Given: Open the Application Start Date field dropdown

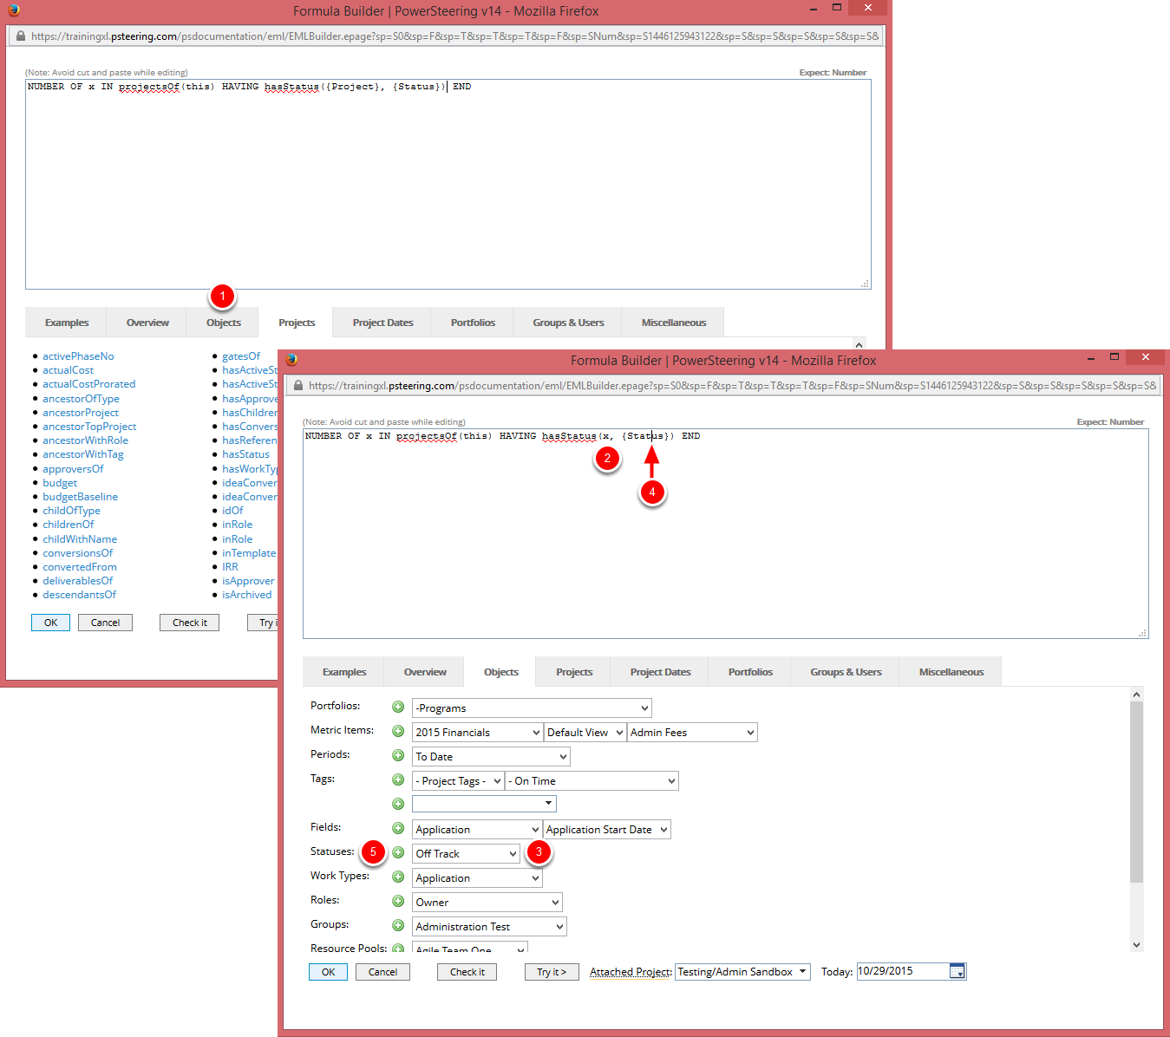Looking at the screenshot, I should [606, 830].
